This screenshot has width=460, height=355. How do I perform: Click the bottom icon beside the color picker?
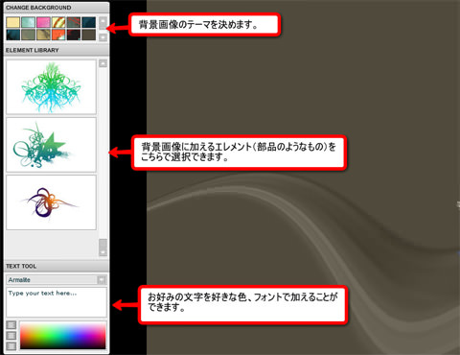(x=11, y=346)
